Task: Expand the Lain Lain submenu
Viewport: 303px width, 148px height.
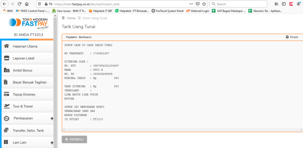Action: [x=52, y=142]
